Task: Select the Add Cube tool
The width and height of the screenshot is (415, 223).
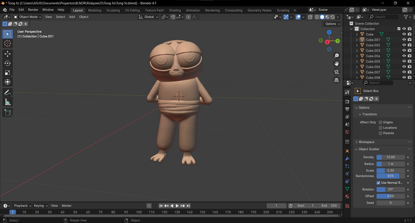Action: click(7, 112)
